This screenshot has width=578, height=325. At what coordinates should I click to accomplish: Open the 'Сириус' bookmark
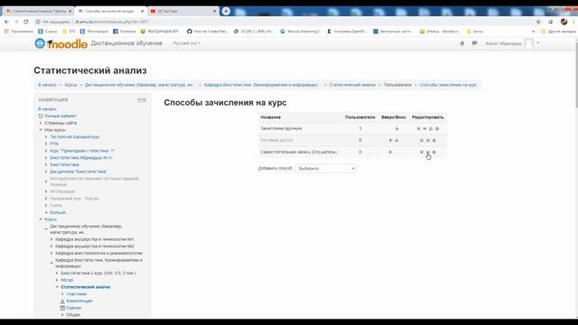[48, 32]
